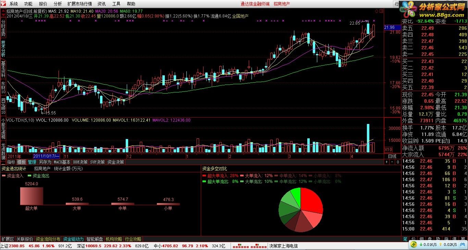Open the 同花顺10 side tab
Viewport: 468px width, 250px height.
pos(3,106)
